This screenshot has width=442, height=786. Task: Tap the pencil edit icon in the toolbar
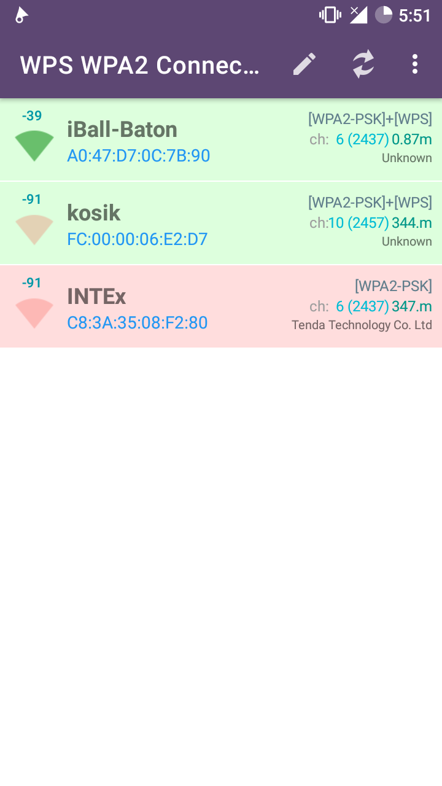tap(303, 63)
